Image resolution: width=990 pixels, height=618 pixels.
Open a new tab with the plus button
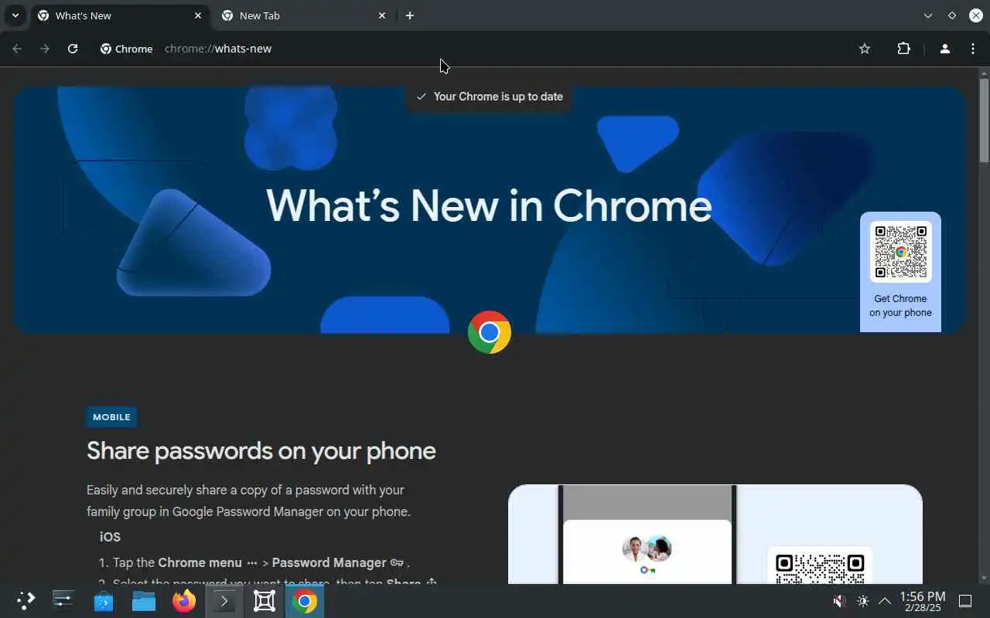[x=410, y=15]
